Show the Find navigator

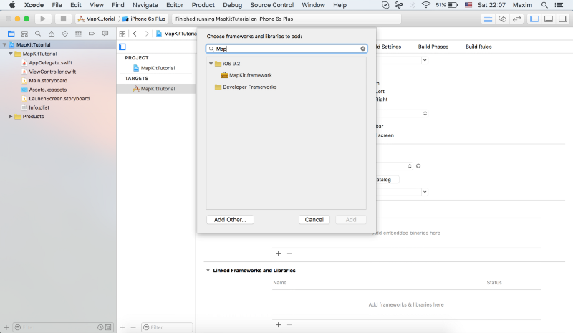(38, 34)
